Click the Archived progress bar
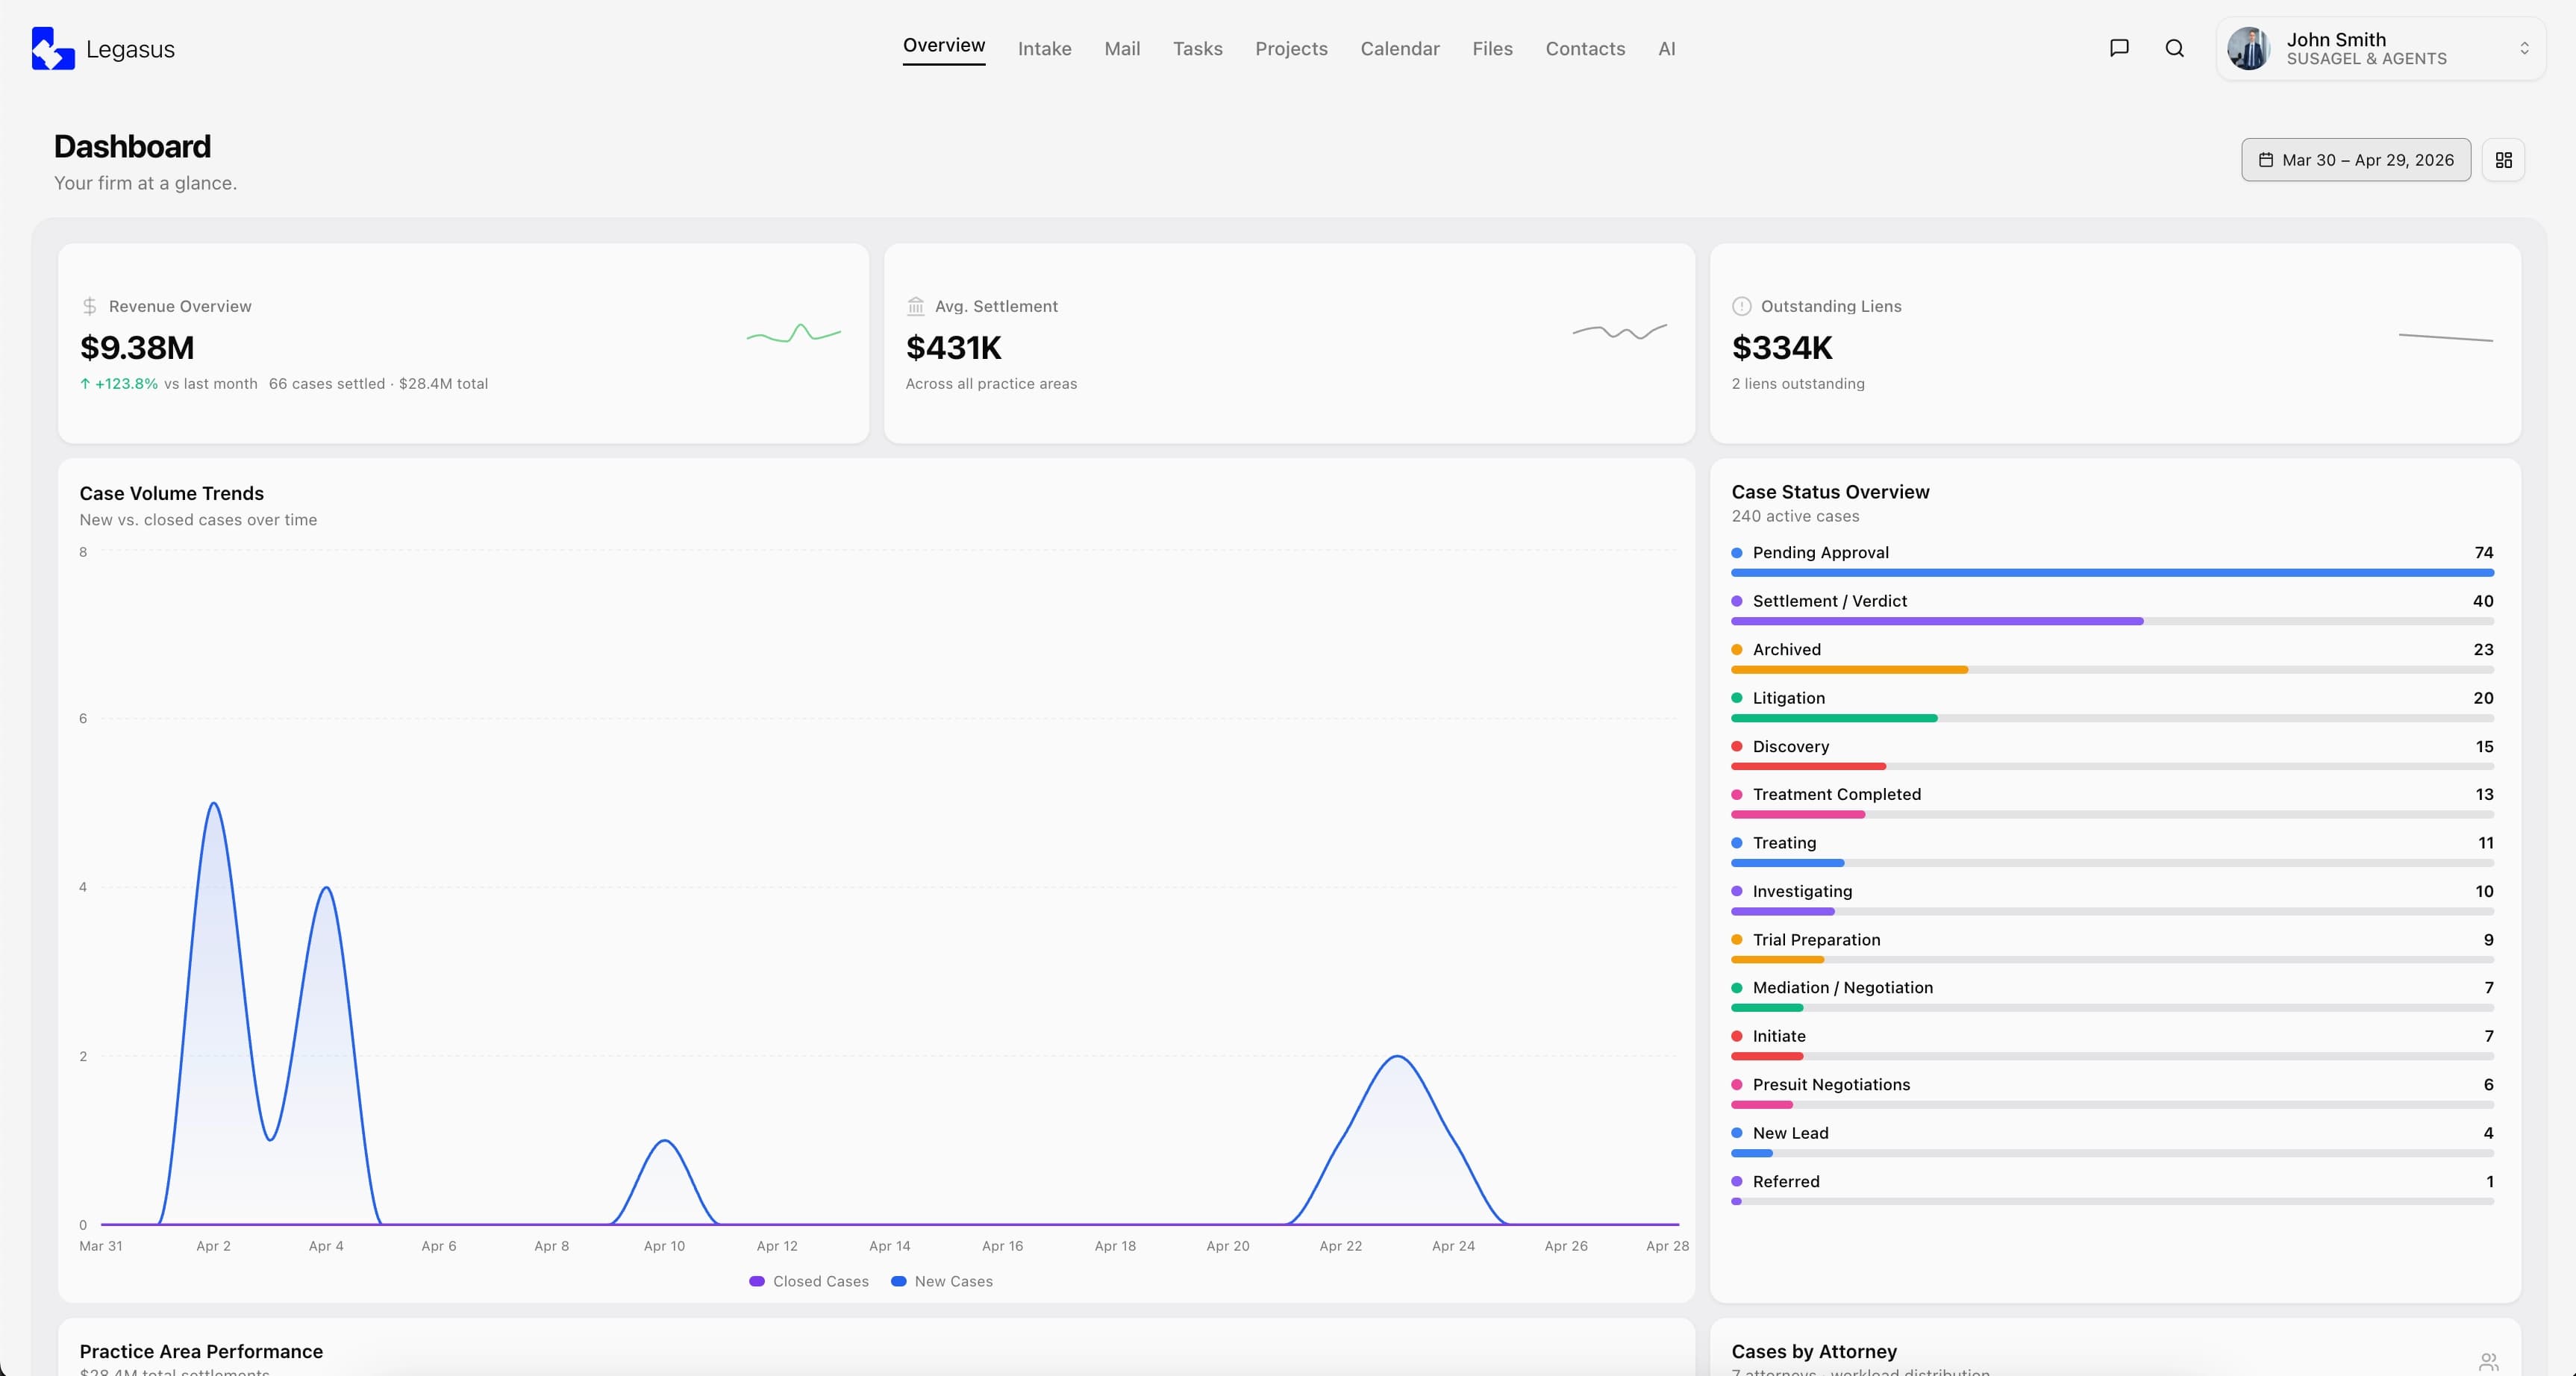 pos(2112,670)
